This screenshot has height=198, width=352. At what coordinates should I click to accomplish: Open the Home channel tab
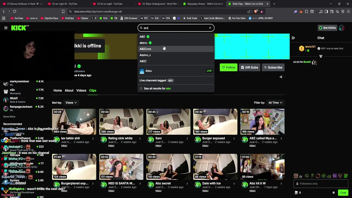(57, 90)
